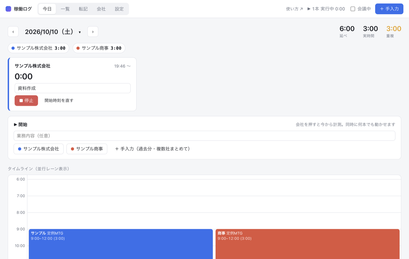Open the date picker for 2026/10/10
This screenshot has width=409, height=259.
click(53, 32)
